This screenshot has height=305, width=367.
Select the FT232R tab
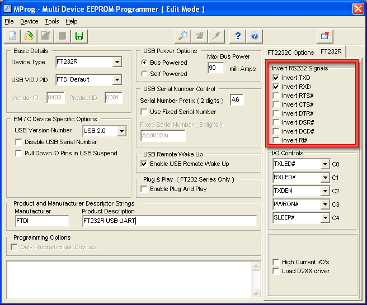pos(331,51)
